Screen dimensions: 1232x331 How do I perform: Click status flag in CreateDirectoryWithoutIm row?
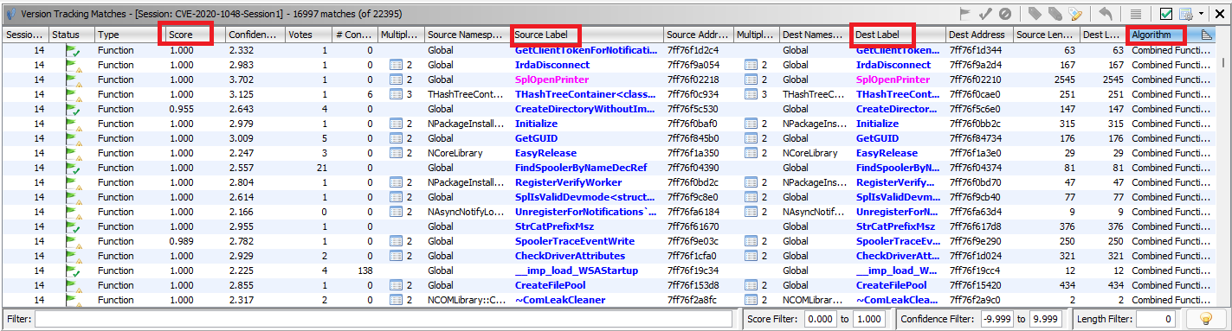pos(74,109)
